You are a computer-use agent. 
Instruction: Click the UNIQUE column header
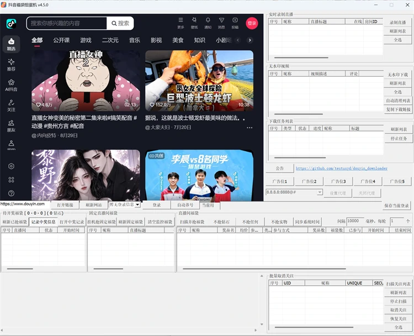tap(359, 283)
